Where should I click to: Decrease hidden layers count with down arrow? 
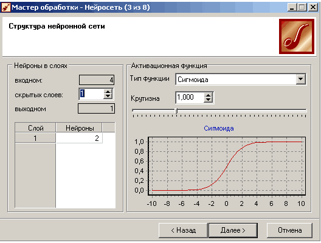108,97
